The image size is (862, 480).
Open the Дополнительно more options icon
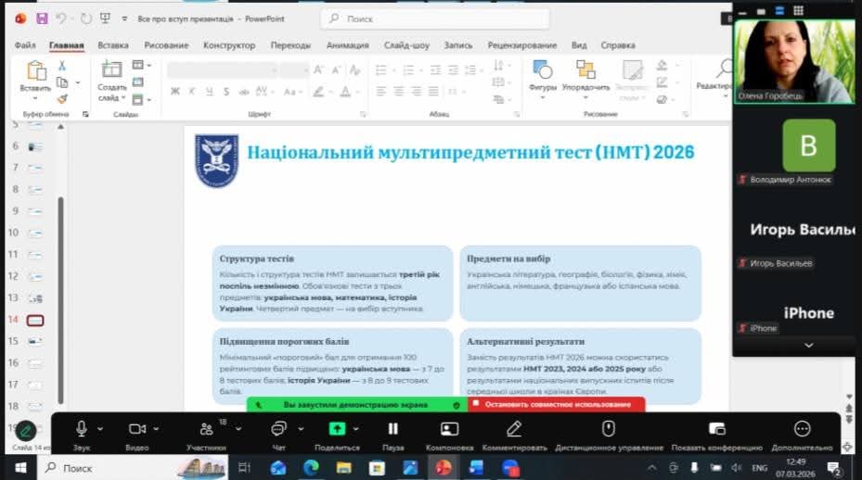802,429
